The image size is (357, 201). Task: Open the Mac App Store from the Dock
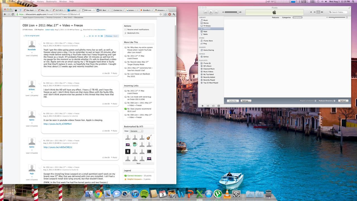(x=208, y=194)
